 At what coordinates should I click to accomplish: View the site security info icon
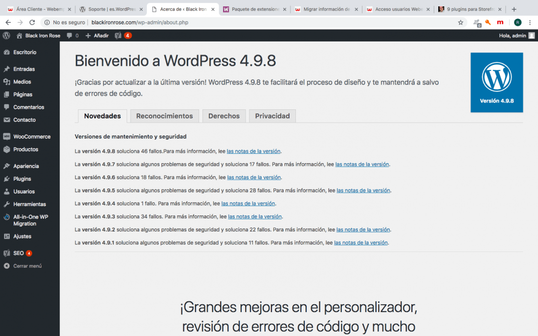(x=47, y=22)
